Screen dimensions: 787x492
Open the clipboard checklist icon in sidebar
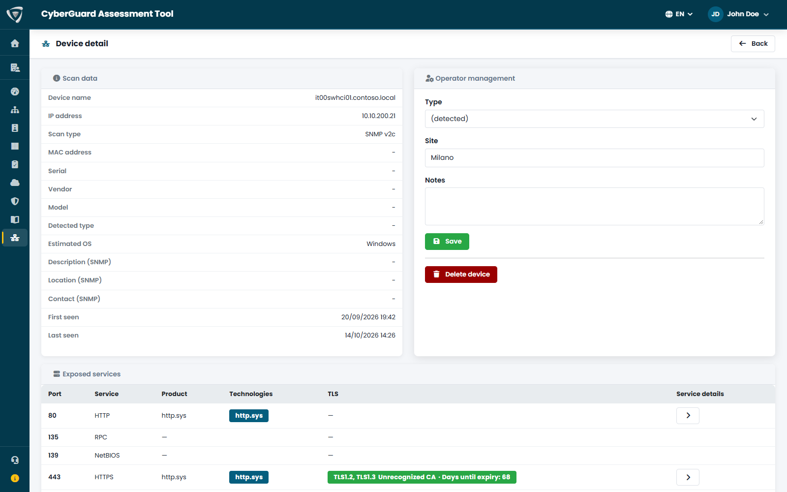click(x=15, y=164)
